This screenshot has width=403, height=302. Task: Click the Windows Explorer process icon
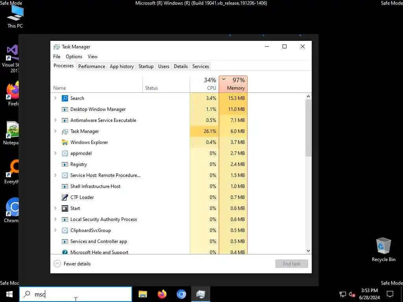(x=65, y=142)
